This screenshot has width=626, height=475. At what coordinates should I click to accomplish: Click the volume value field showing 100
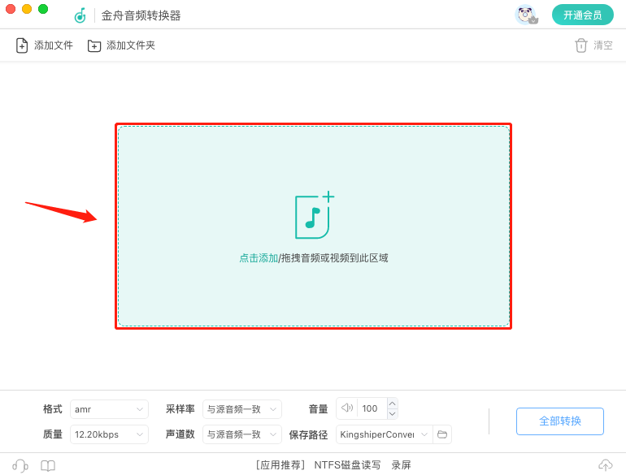[372, 408]
